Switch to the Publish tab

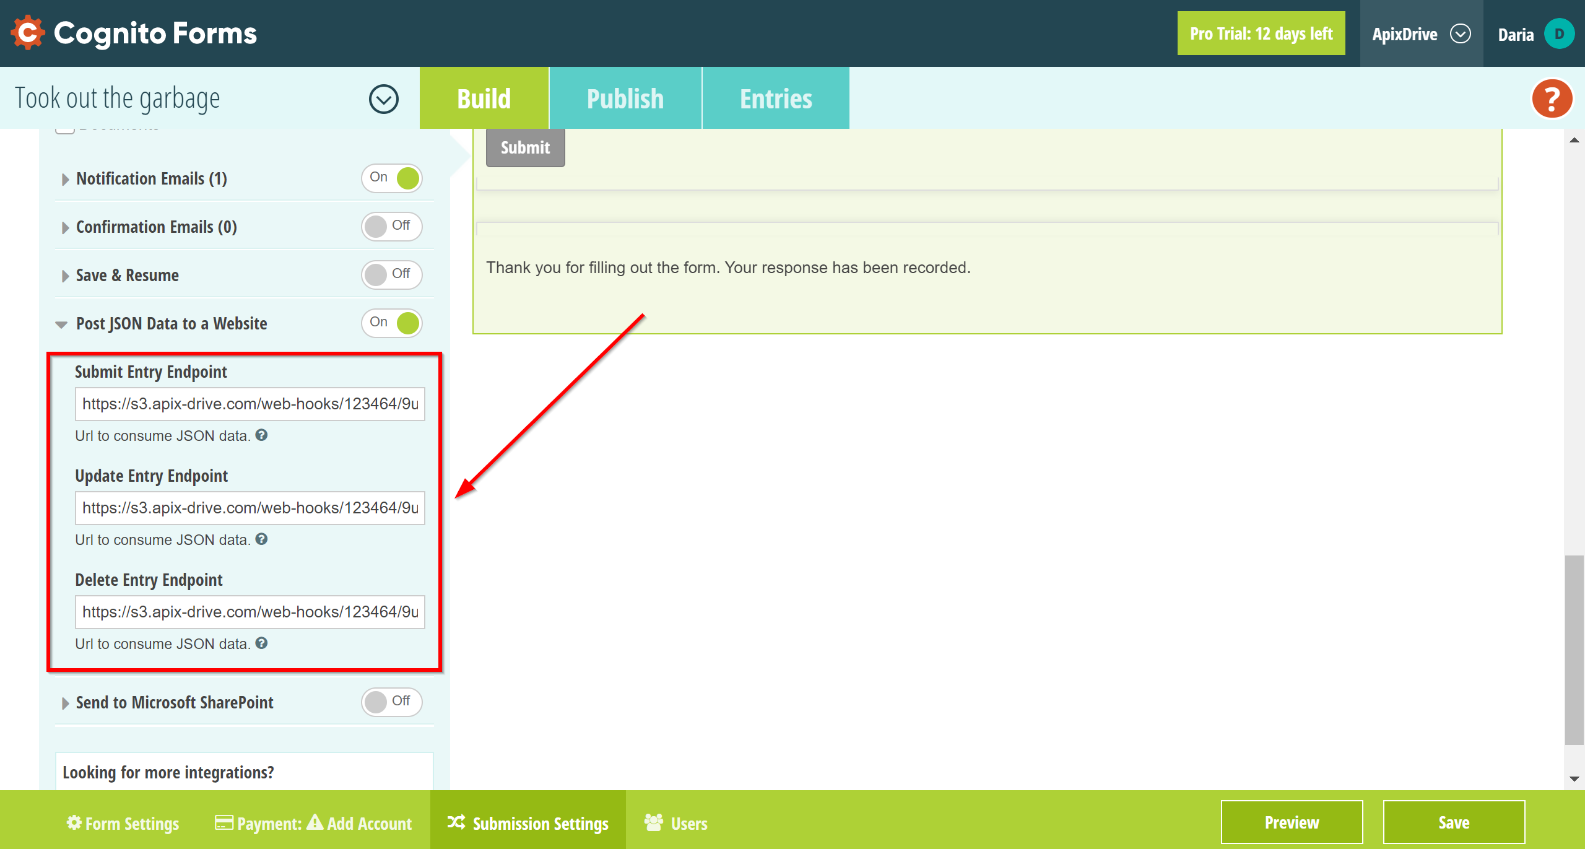coord(625,98)
